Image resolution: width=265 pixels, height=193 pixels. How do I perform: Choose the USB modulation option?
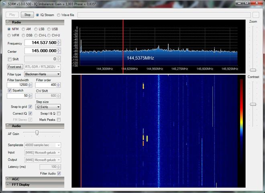pyautogui.click(x=49, y=29)
